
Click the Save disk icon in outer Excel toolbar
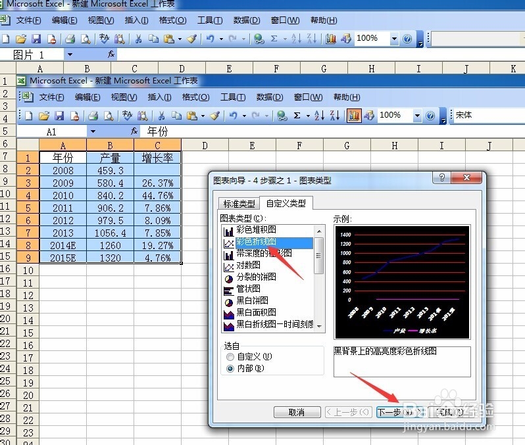[x=36, y=39]
